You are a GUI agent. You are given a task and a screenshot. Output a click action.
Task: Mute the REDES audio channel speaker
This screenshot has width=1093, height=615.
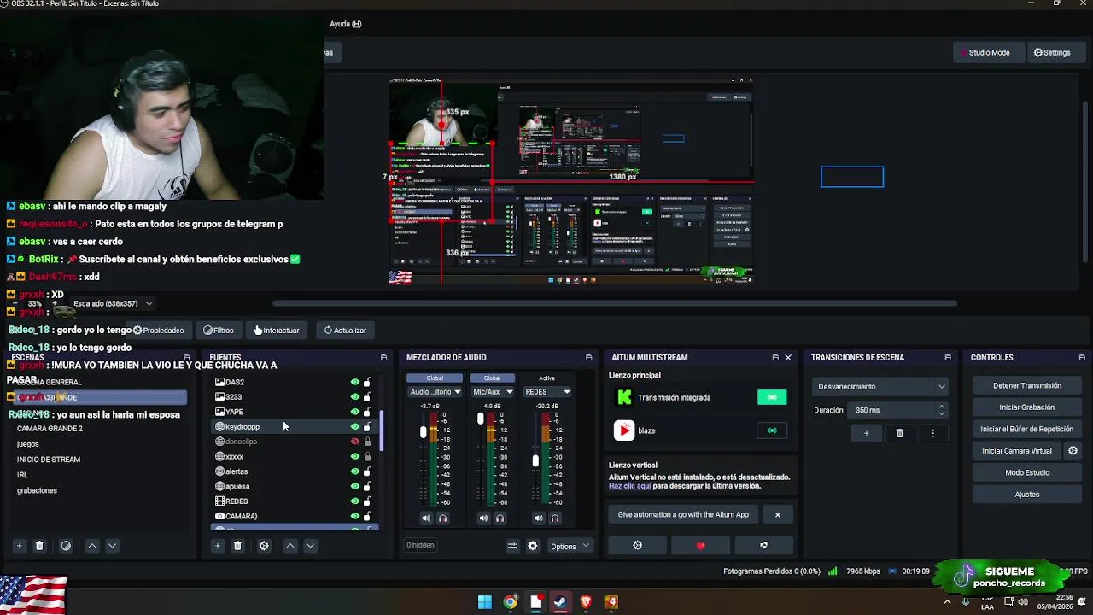(538, 518)
